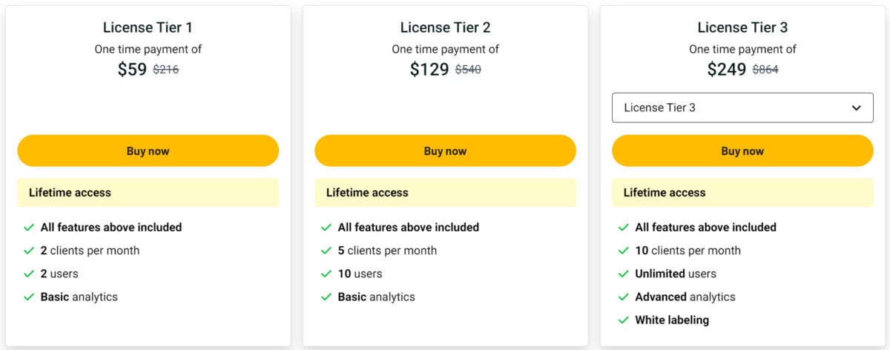This screenshot has width=890, height=350.
Task: Click the crossed-out $864 price
Action: pos(765,70)
